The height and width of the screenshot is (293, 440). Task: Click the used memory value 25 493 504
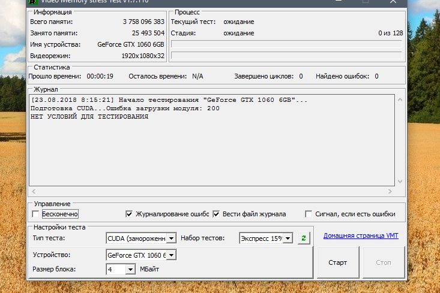coord(148,33)
